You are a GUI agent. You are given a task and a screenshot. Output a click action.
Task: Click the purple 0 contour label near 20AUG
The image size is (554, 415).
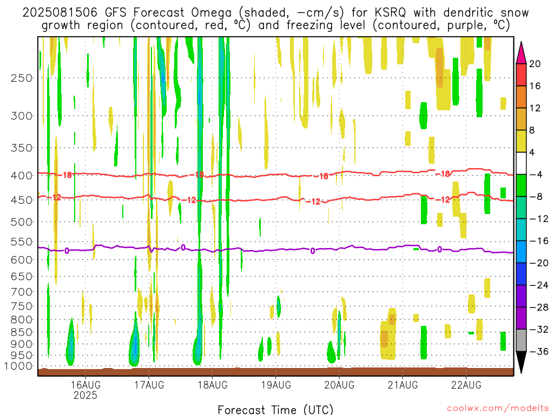point(313,251)
